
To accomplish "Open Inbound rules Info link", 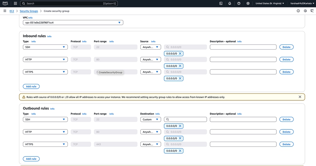I will pos(49,36).
